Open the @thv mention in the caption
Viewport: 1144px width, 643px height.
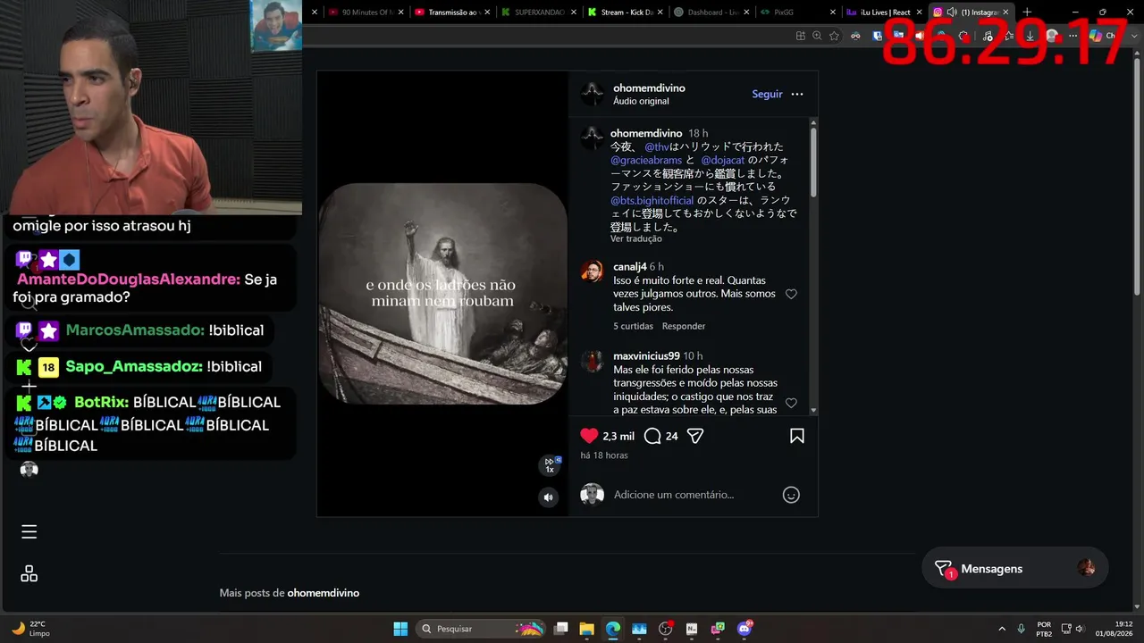(657, 146)
